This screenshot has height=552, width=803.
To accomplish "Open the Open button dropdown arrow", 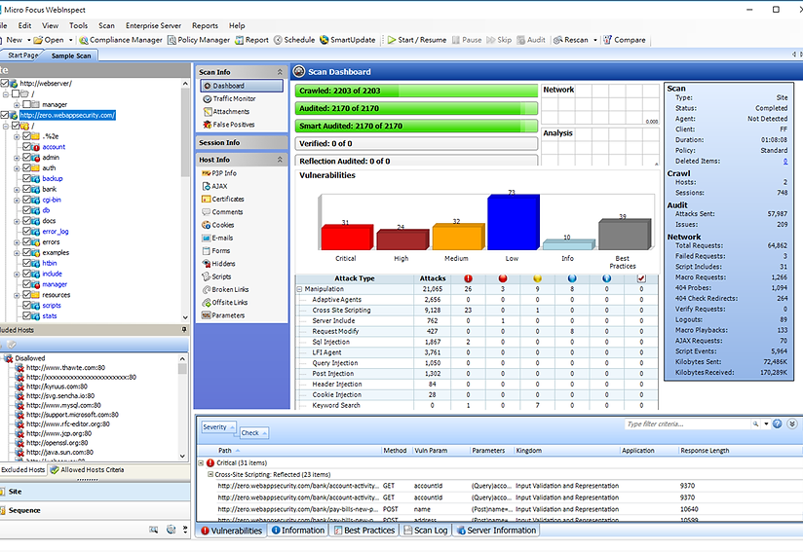I will point(71,40).
